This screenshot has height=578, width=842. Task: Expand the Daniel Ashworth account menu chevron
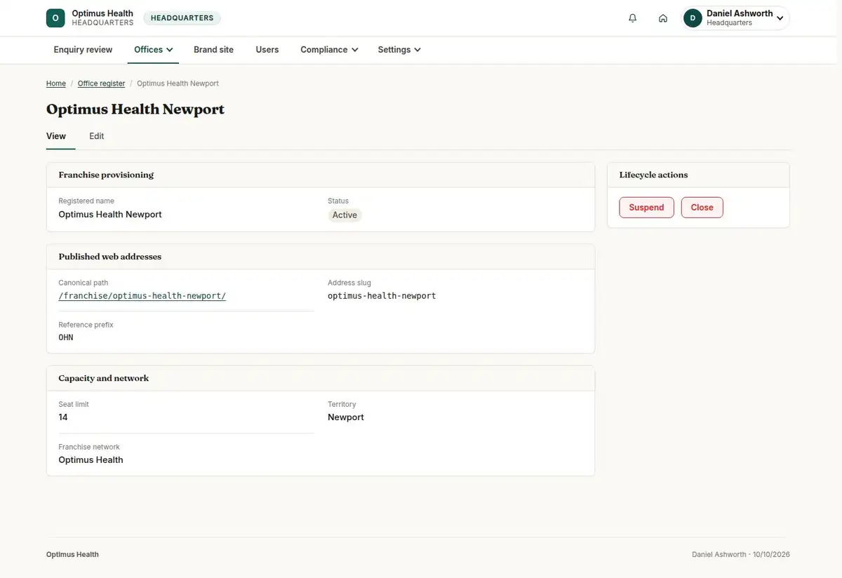[x=780, y=18]
